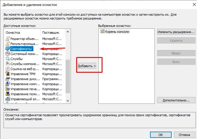
Task: Click the Оснастка column header
Action: tap(22, 33)
